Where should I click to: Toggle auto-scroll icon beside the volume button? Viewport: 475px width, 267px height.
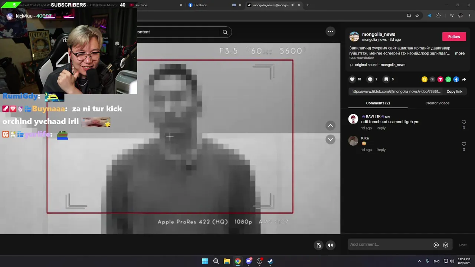tap(318, 245)
